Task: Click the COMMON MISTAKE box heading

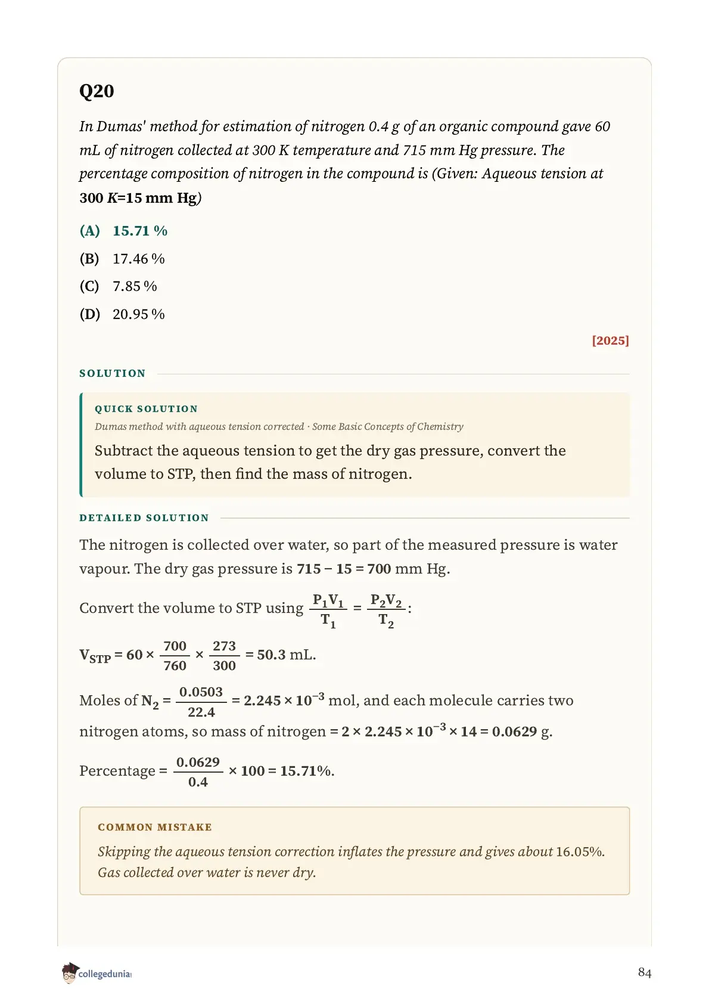Action: (x=155, y=828)
